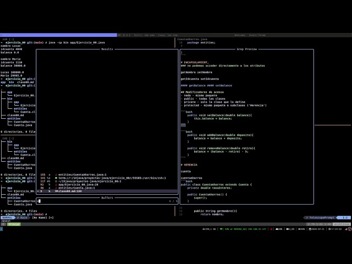Click the HERENCIA heading in preview
352x264 pixels.
(190, 164)
